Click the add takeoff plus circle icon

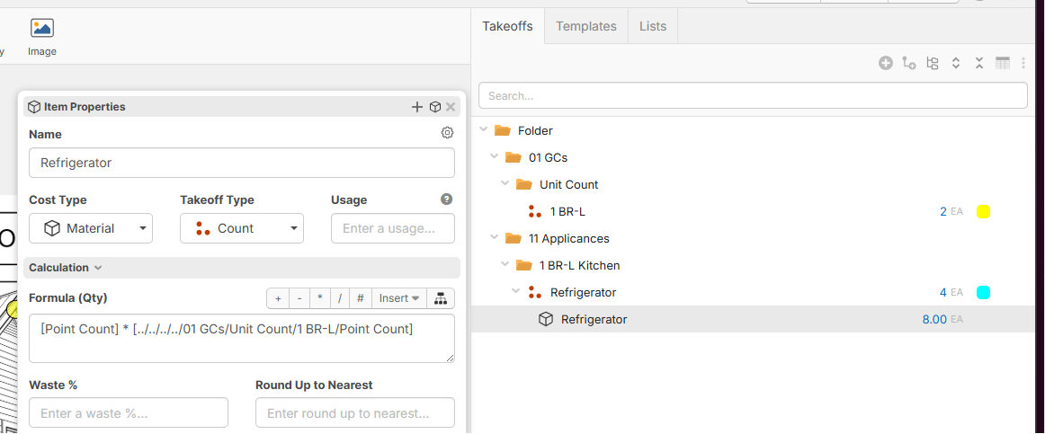[x=886, y=63]
